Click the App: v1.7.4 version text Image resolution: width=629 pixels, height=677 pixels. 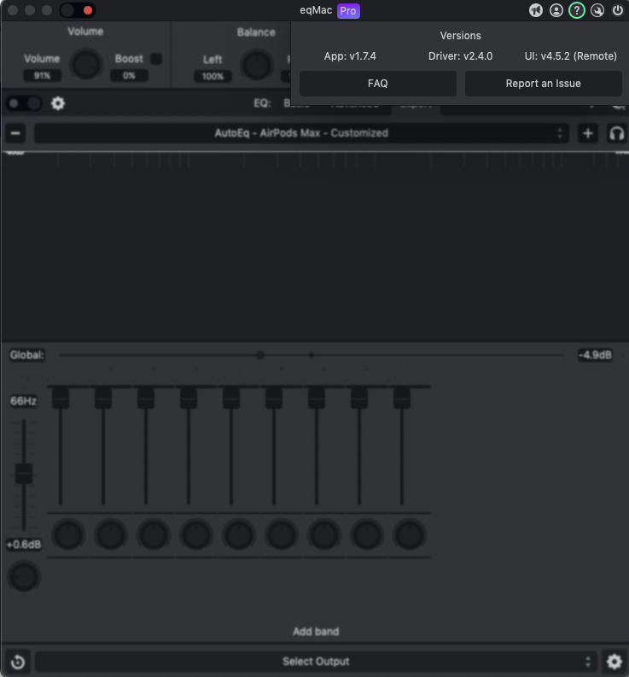pyautogui.click(x=350, y=56)
